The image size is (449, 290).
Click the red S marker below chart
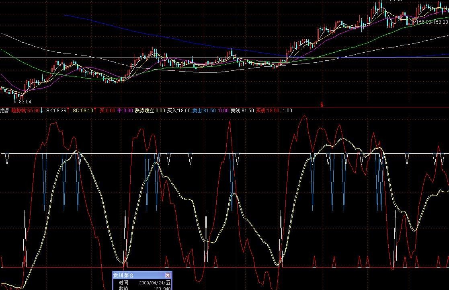pos(322,105)
